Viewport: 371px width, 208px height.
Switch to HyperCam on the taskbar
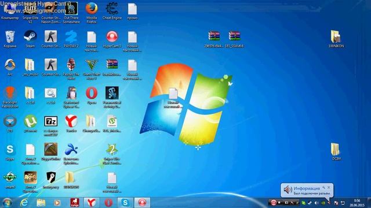142,203
